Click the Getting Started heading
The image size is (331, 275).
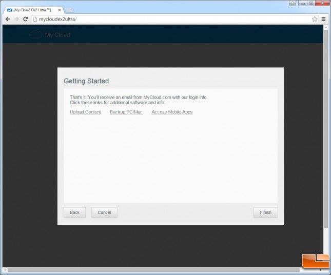pyautogui.click(x=86, y=81)
